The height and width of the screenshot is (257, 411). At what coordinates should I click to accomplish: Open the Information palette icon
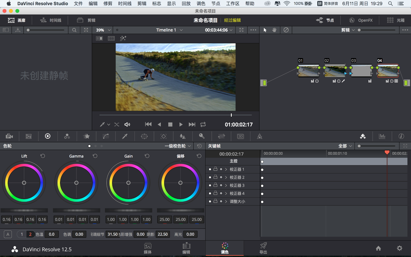pos(401,136)
